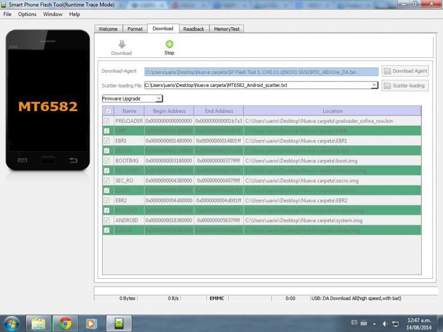Toggle the MBR row checkbox
443x332 pixels.
point(107,131)
